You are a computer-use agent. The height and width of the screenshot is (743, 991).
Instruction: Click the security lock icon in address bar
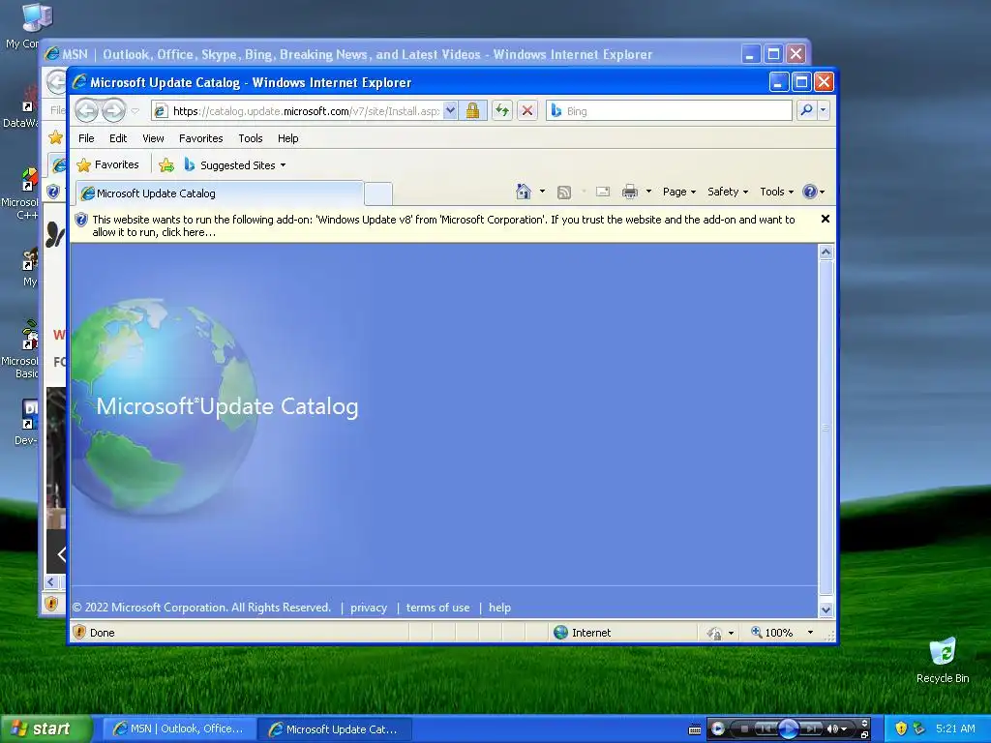pos(472,111)
